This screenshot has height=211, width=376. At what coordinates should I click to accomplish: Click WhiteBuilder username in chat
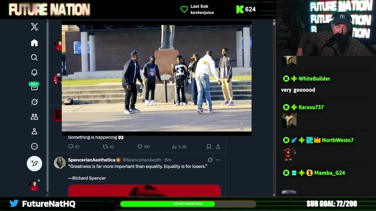(314, 79)
